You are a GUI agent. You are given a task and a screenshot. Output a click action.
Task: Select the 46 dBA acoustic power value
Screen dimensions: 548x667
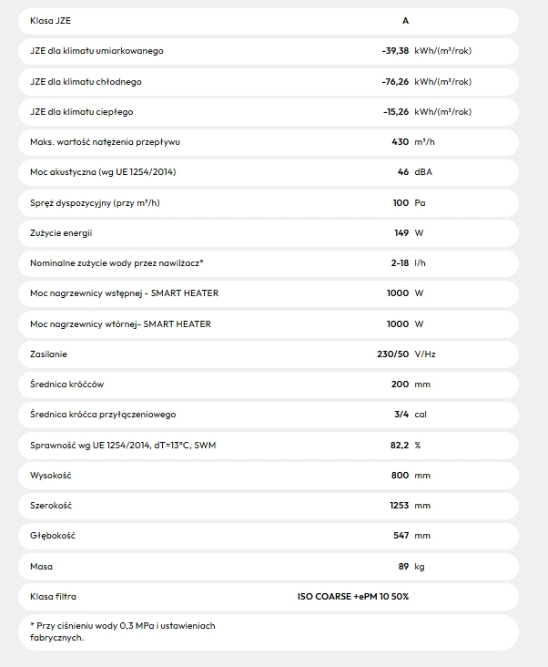pos(414,172)
